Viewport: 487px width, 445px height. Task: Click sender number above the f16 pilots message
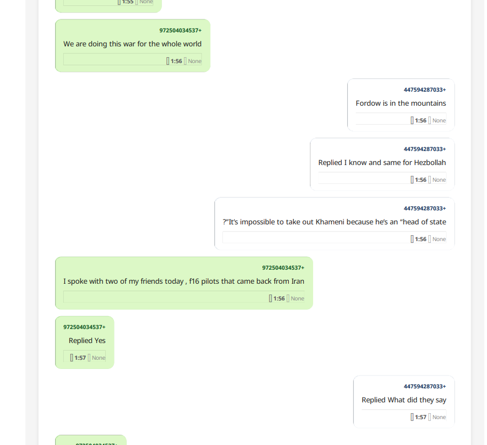283,268
